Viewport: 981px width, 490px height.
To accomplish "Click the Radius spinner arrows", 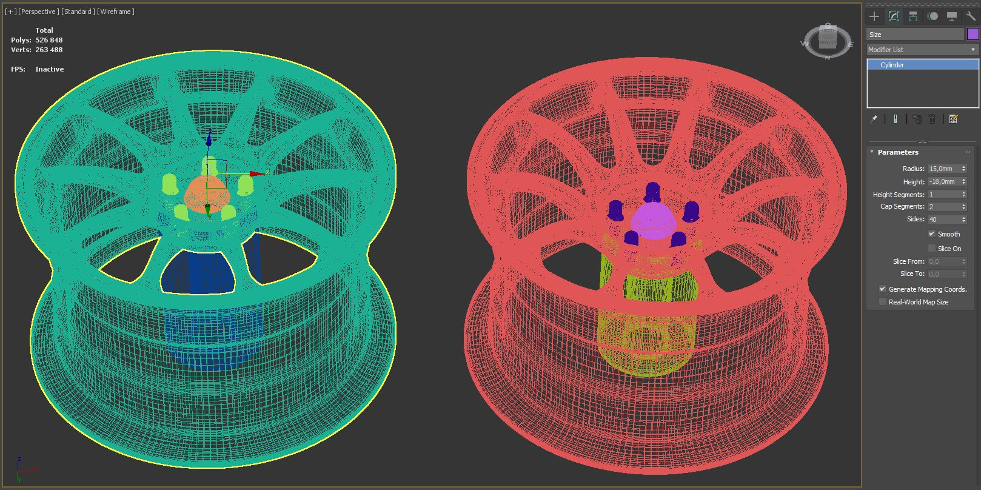I will coord(963,169).
